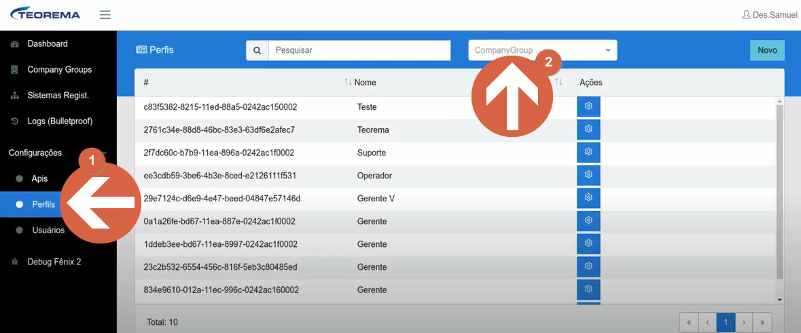The height and width of the screenshot is (333, 801).
Task: Open actions gear for Suporte row
Action: [x=588, y=153]
